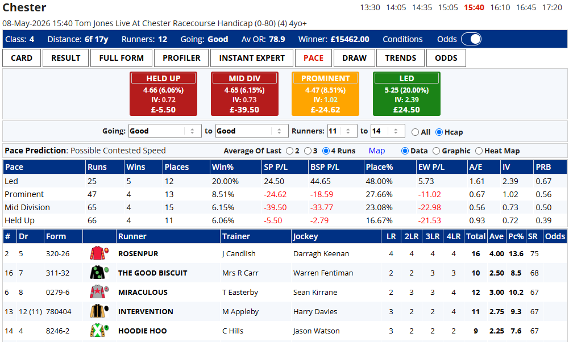Open runner ROSENPUR
This screenshot has width=569, height=342.
click(138, 253)
